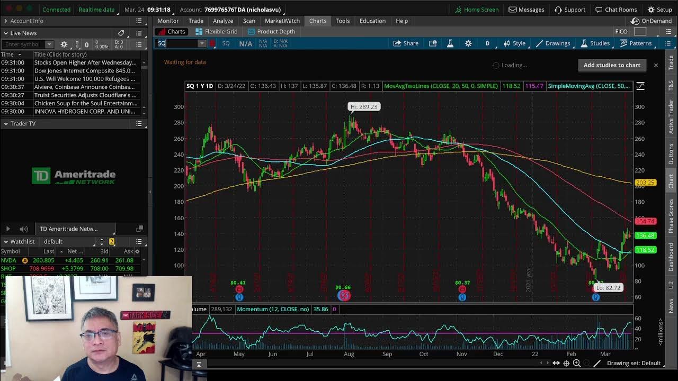The image size is (678, 381).
Task: Open Dashboard side tab
Action: pos(671,258)
